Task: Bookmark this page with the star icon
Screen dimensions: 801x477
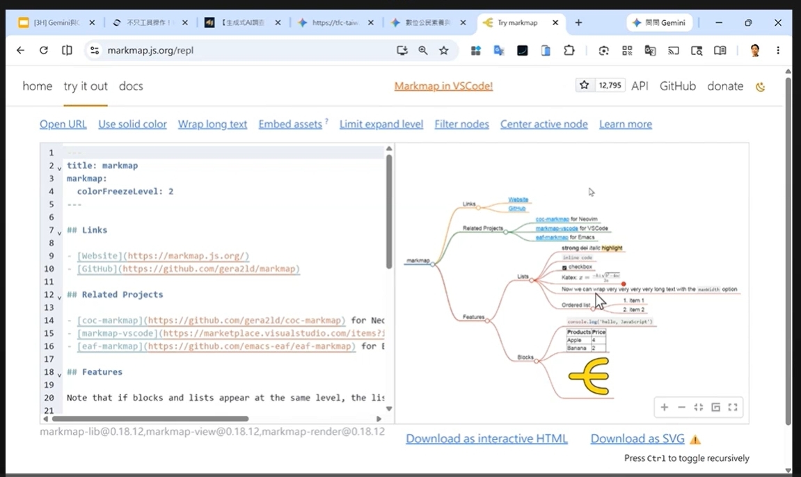Action: (x=444, y=51)
